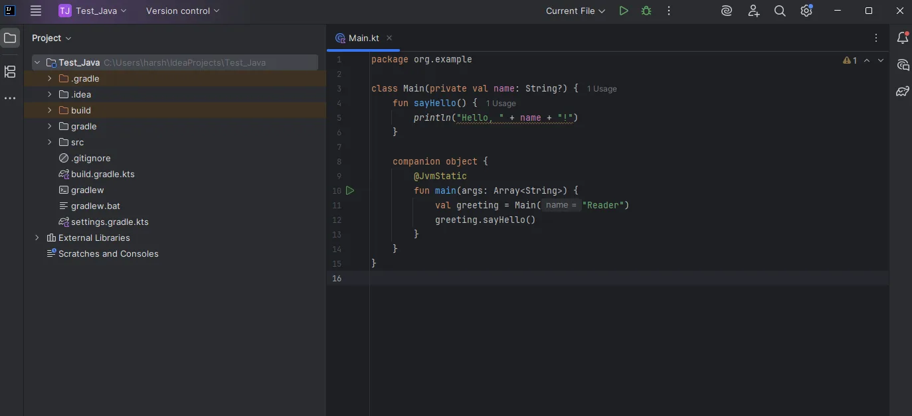Viewport: 912px width, 416px height.
Task: Click the IntelliJ IDEA logo icon
Action: click(10, 11)
